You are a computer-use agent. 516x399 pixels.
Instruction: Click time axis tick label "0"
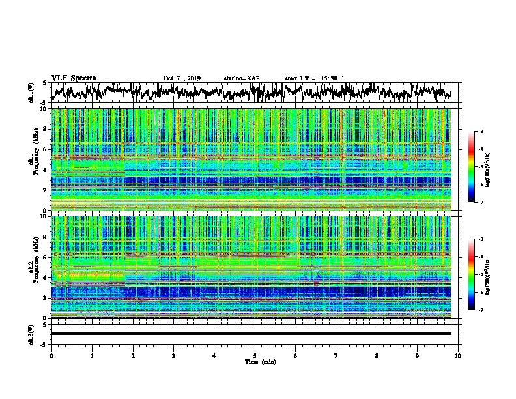pos(51,356)
